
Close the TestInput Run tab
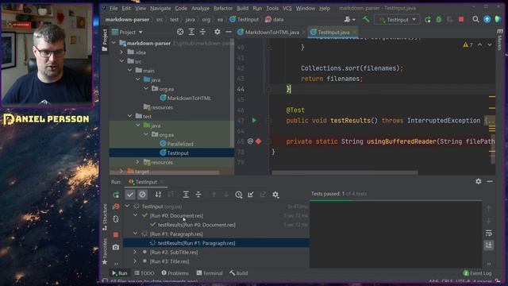[162, 182]
